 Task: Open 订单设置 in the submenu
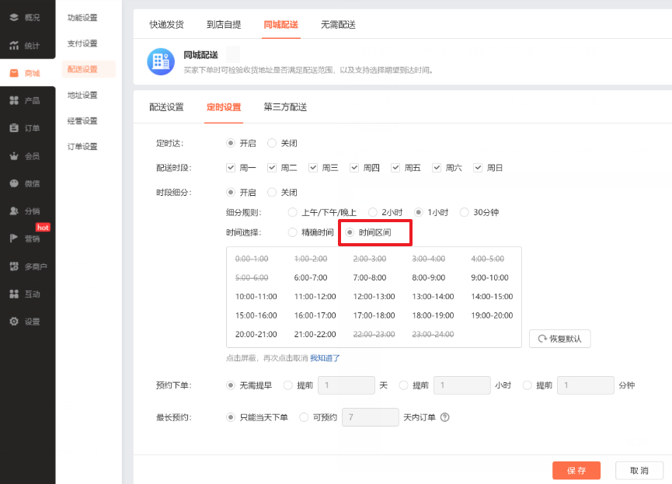[x=82, y=146]
